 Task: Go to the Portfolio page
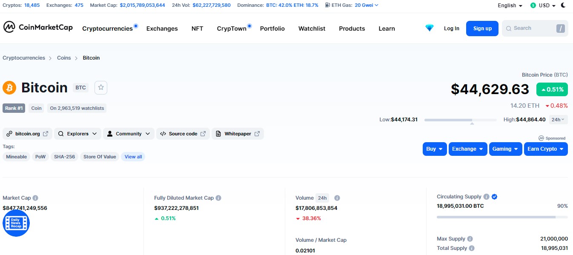[x=272, y=29]
